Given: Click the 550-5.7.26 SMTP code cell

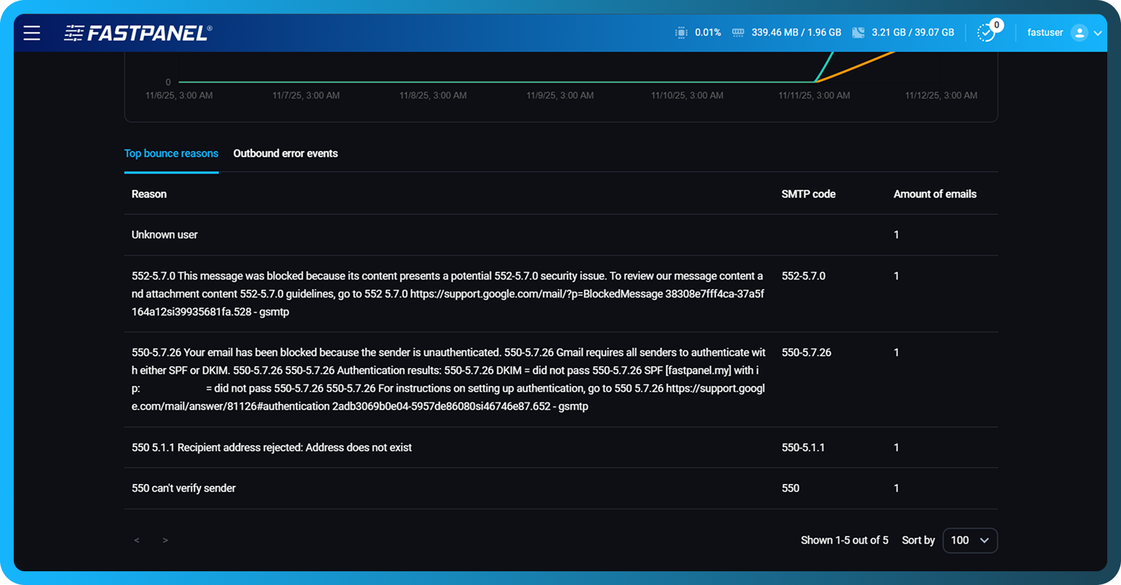Looking at the screenshot, I should [806, 352].
